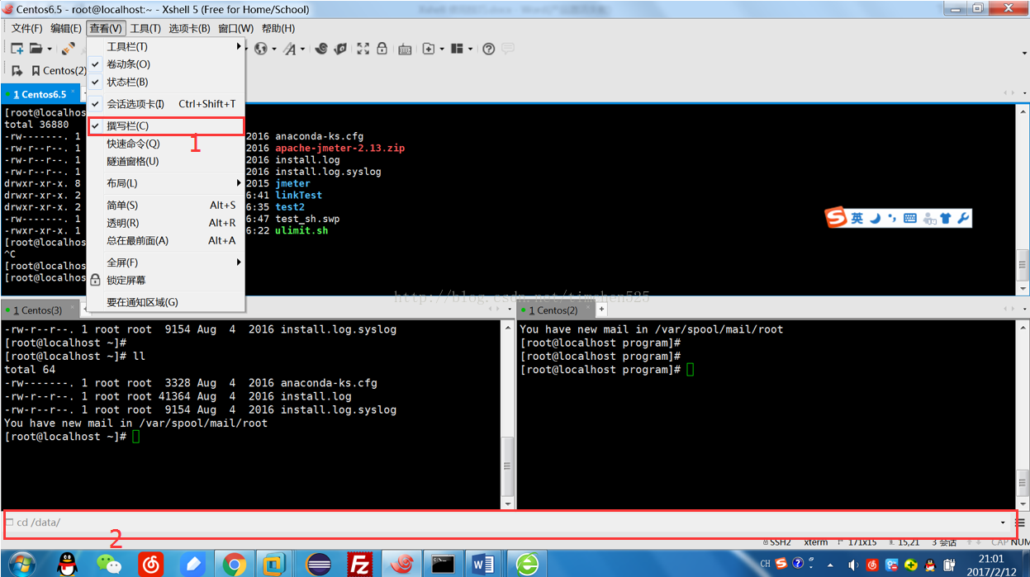Click the keyboard icon in toolbar

(405, 50)
